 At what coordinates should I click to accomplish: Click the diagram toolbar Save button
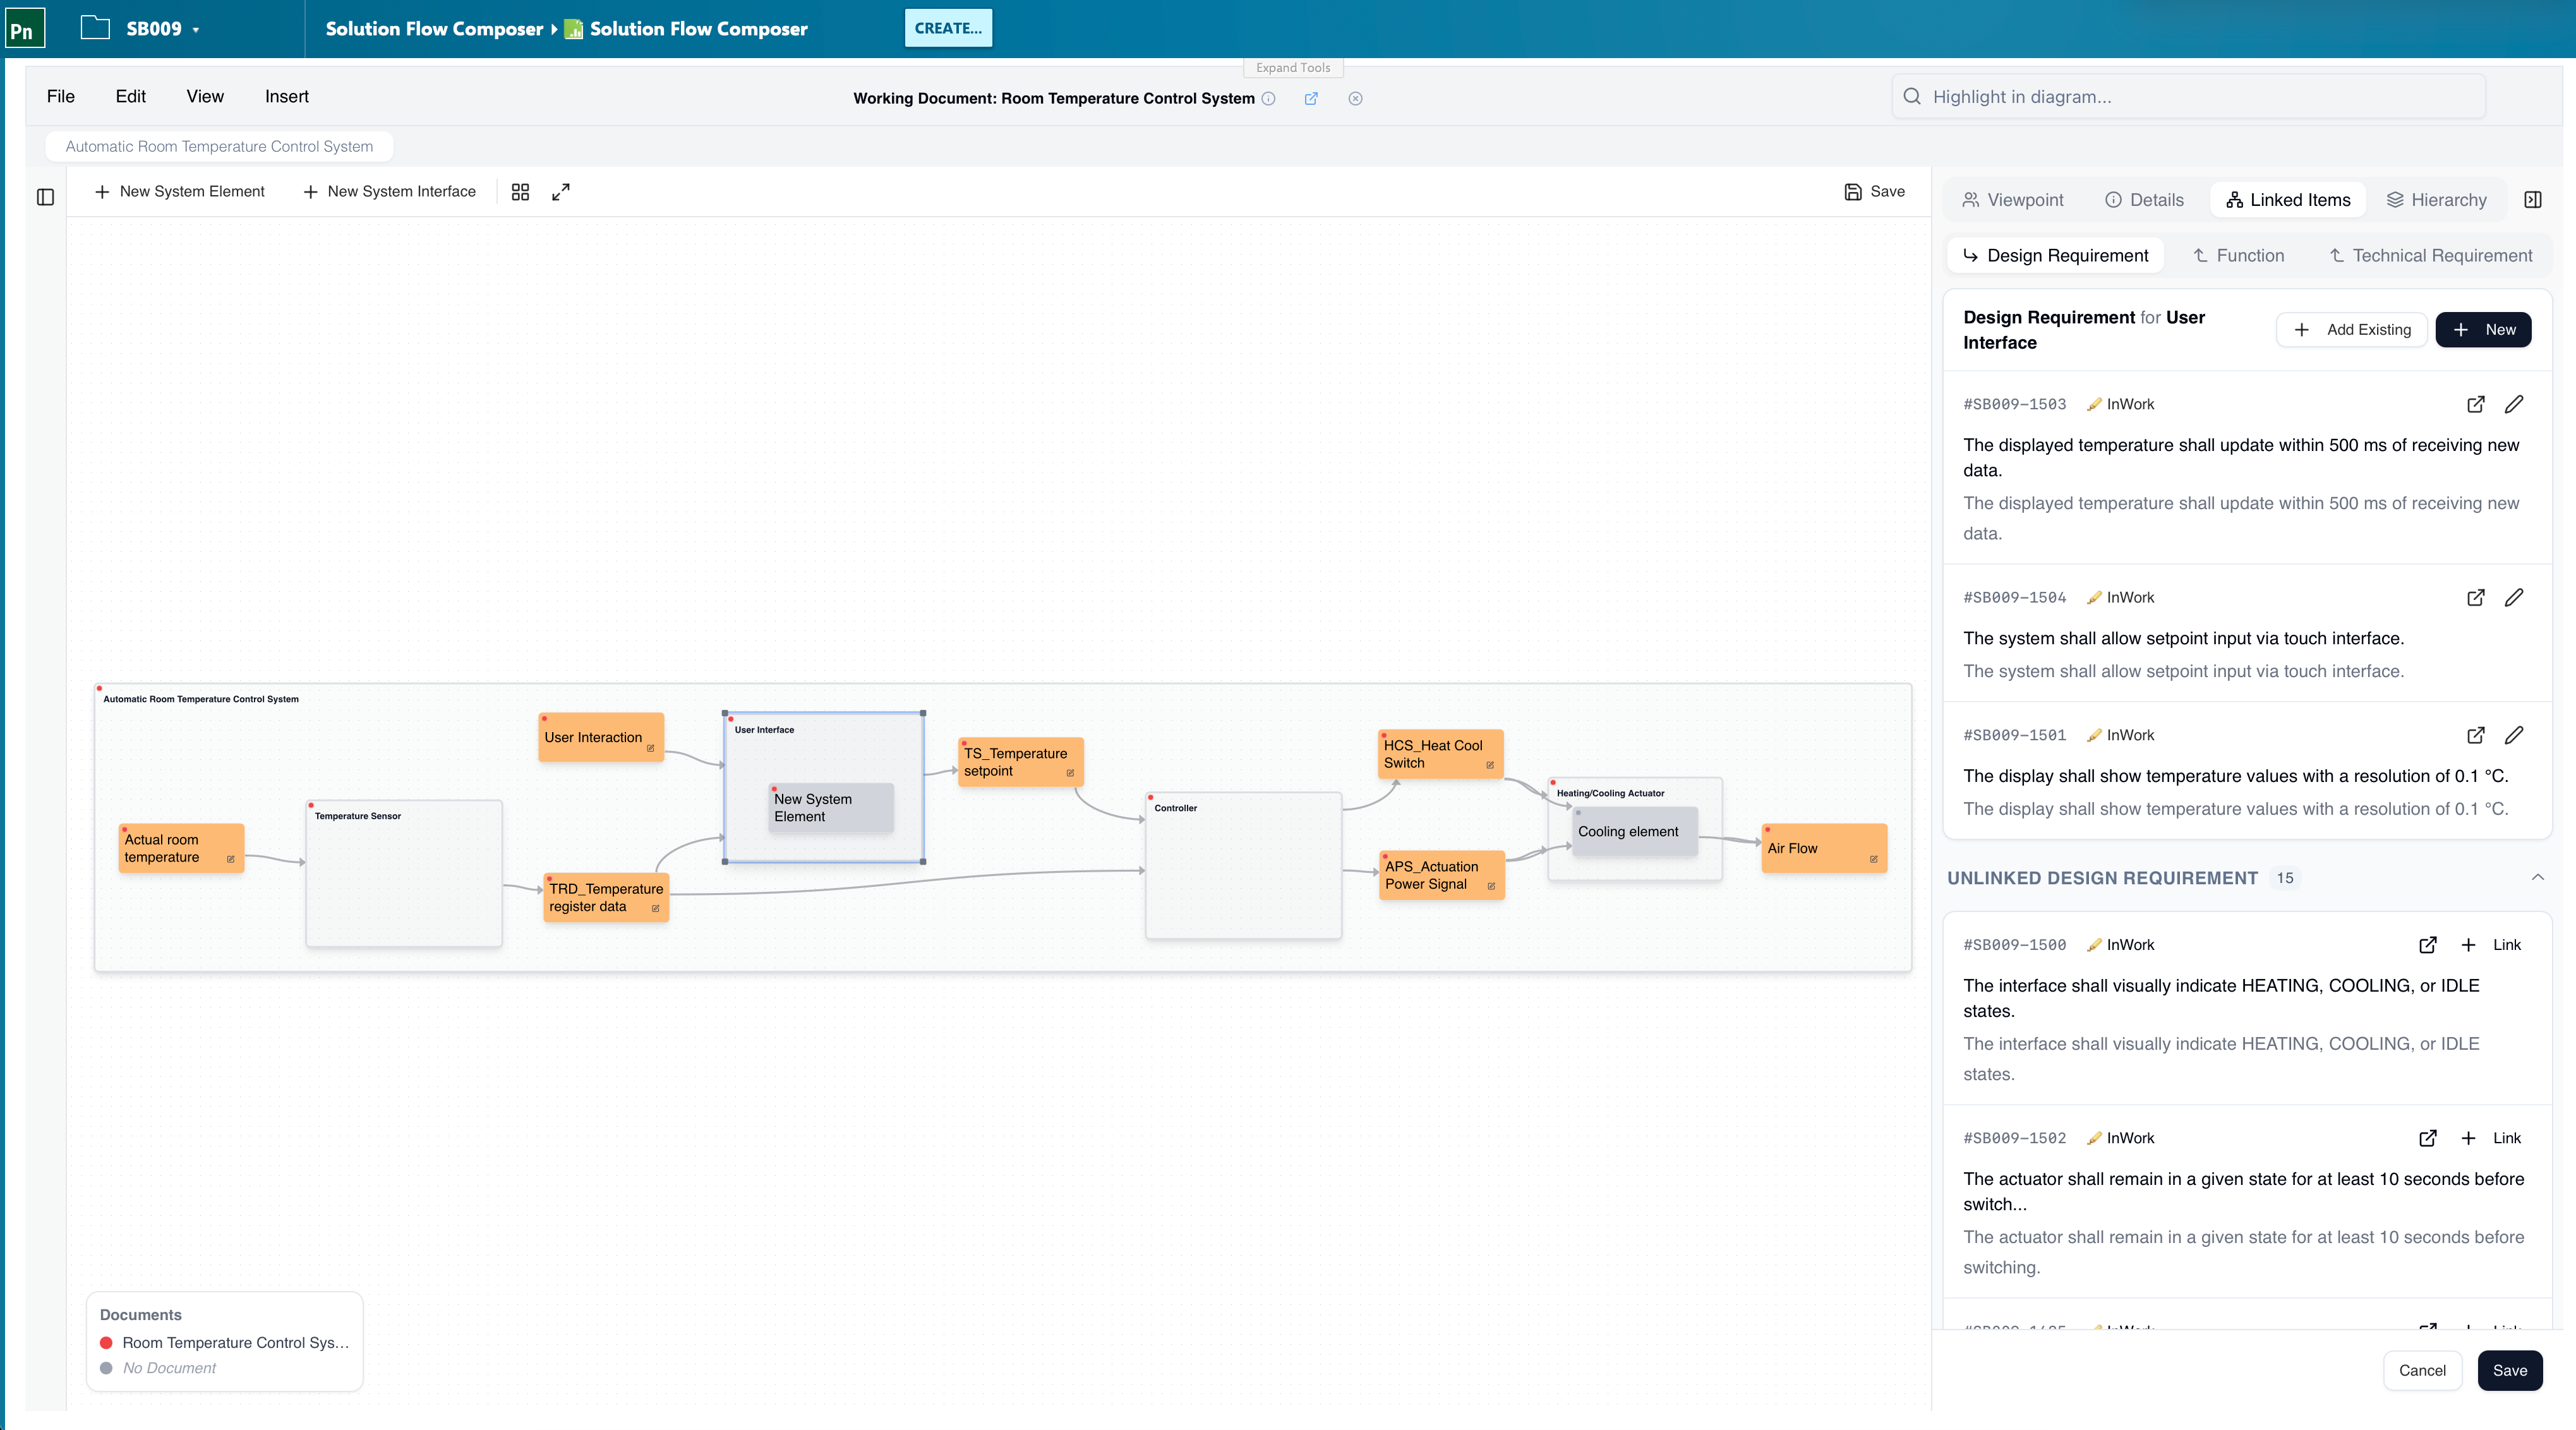[x=1875, y=191]
